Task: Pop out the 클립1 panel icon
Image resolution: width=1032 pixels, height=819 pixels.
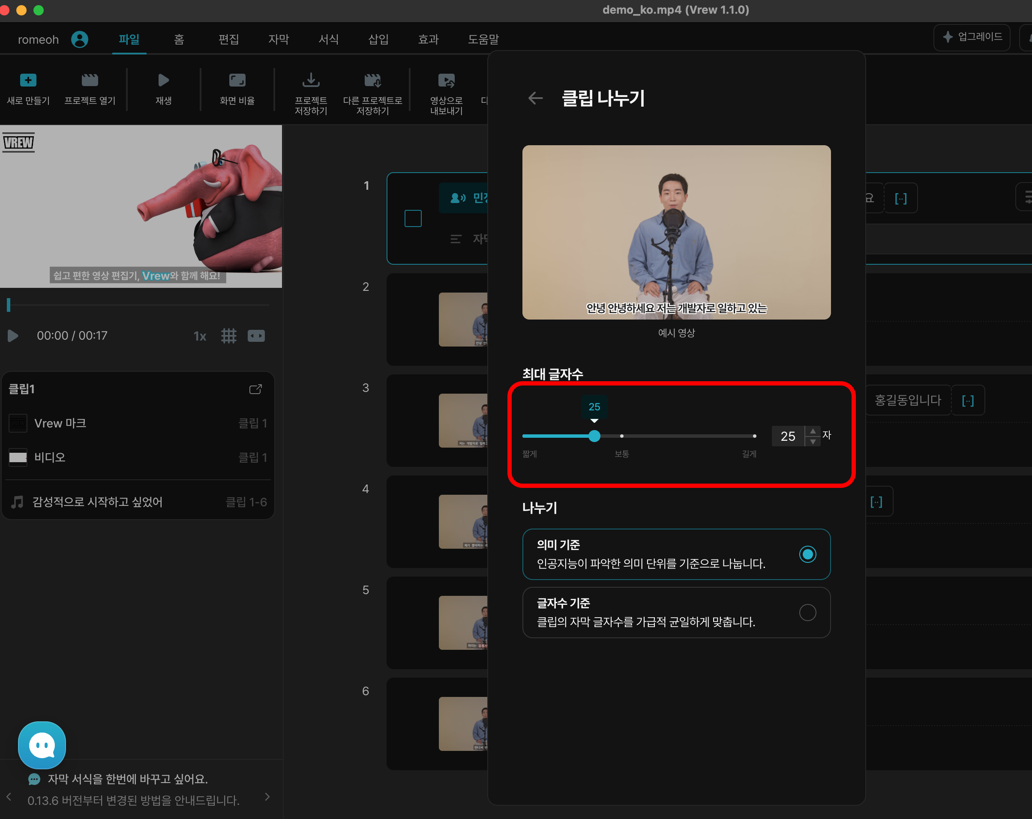Action: click(x=255, y=389)
